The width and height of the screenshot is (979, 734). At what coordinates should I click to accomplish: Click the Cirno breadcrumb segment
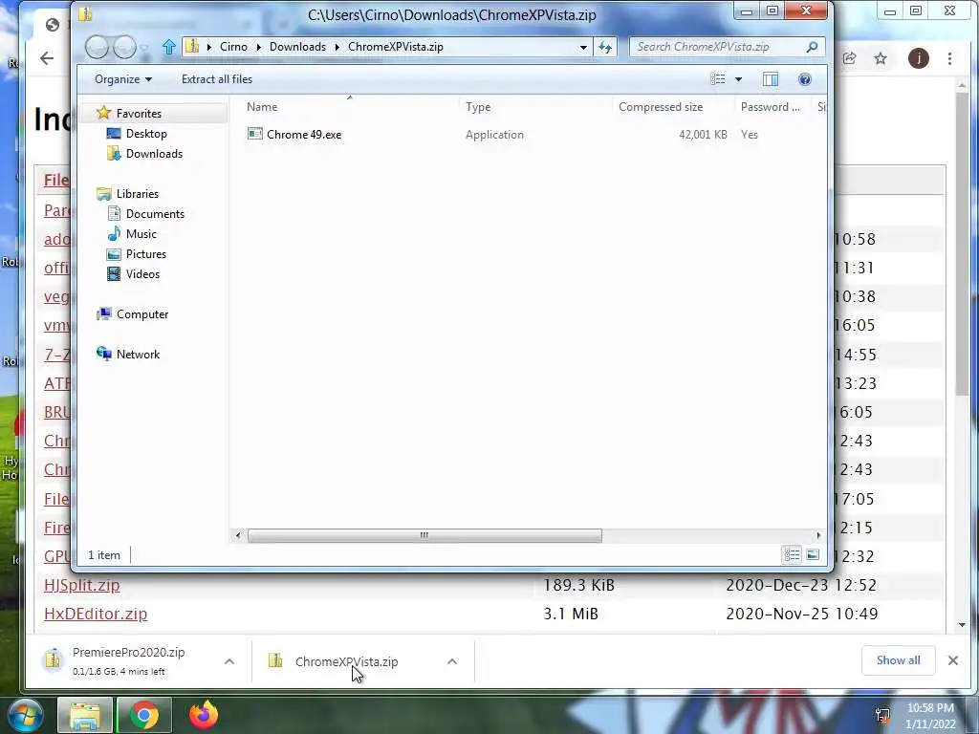(233, 47)
